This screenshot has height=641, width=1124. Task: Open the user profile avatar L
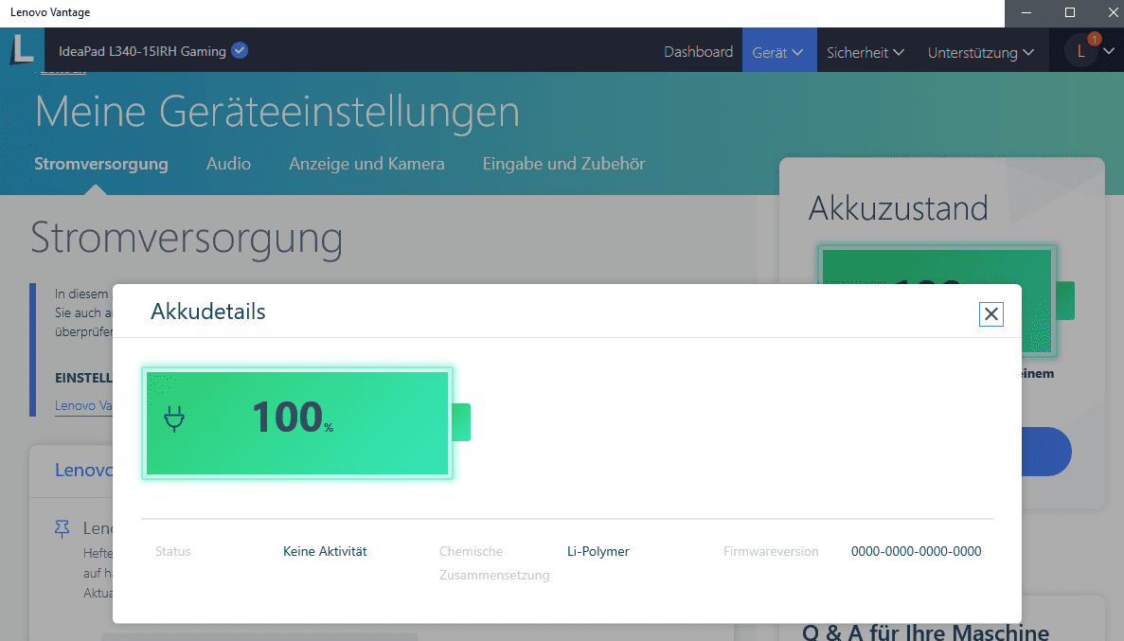click(x=1081, y=51)
